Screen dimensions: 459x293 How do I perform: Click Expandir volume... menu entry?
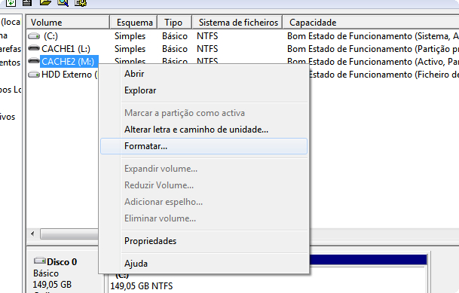tap(203, 169)
